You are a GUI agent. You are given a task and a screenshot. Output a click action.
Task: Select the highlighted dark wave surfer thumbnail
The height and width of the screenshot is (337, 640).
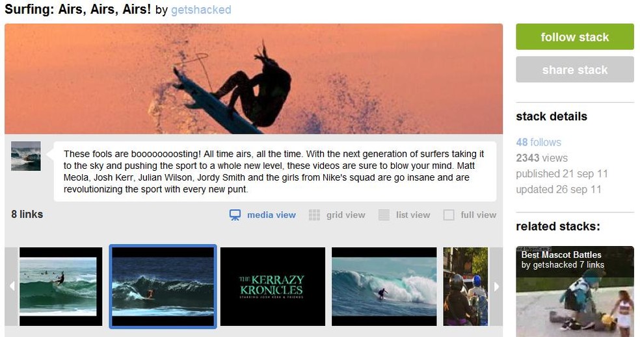(x=163, y=286)
